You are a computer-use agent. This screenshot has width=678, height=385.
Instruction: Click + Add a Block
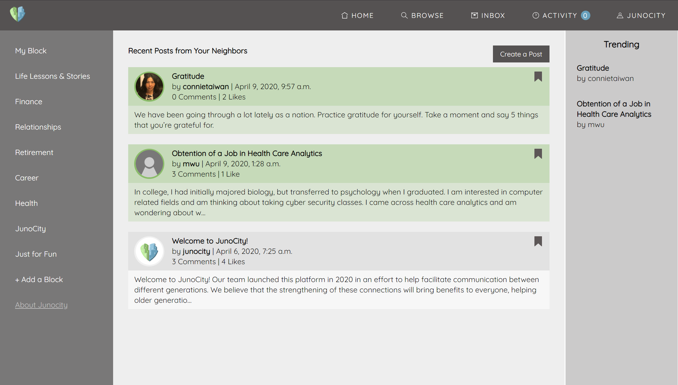point(39,280)
